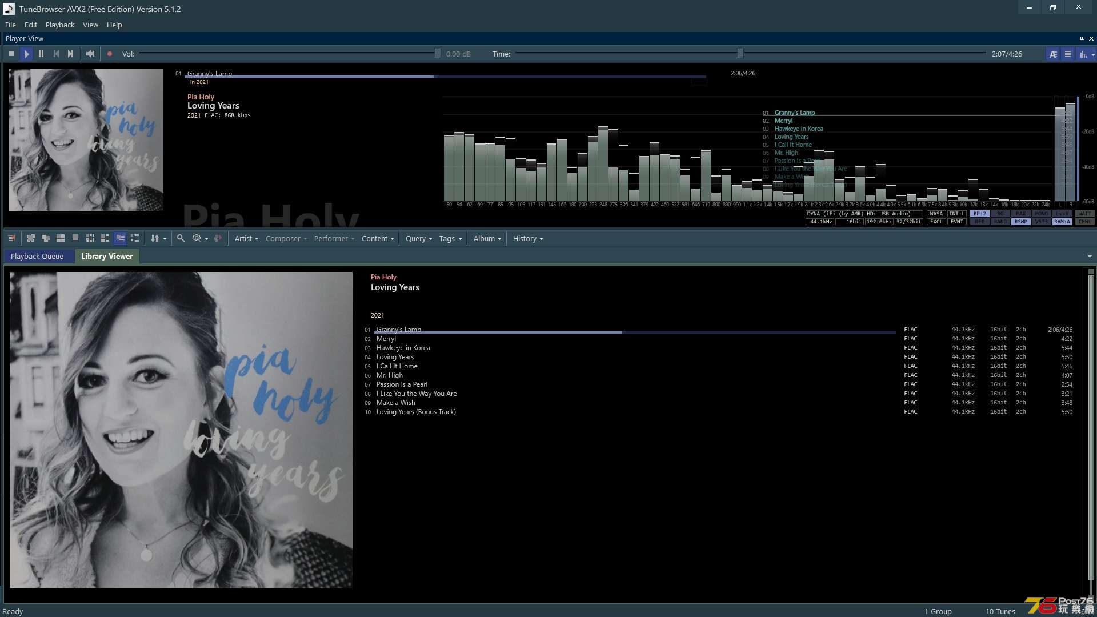Open the Artist dropdown
Screen dimensions: 1097x617
pos(246,239)
